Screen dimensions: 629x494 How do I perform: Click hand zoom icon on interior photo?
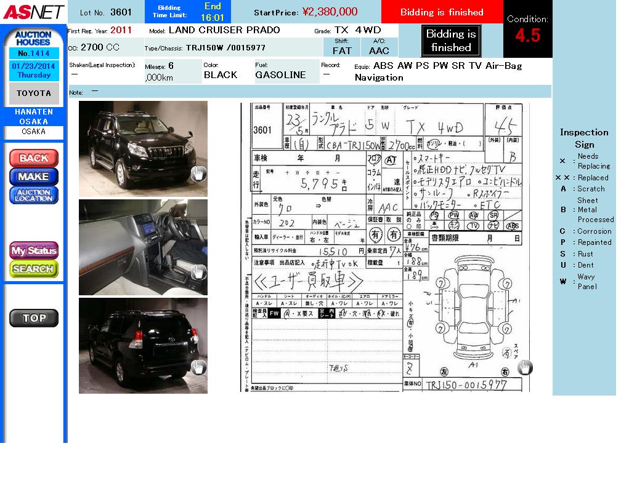pyautogui.click(x=198, y=272)
